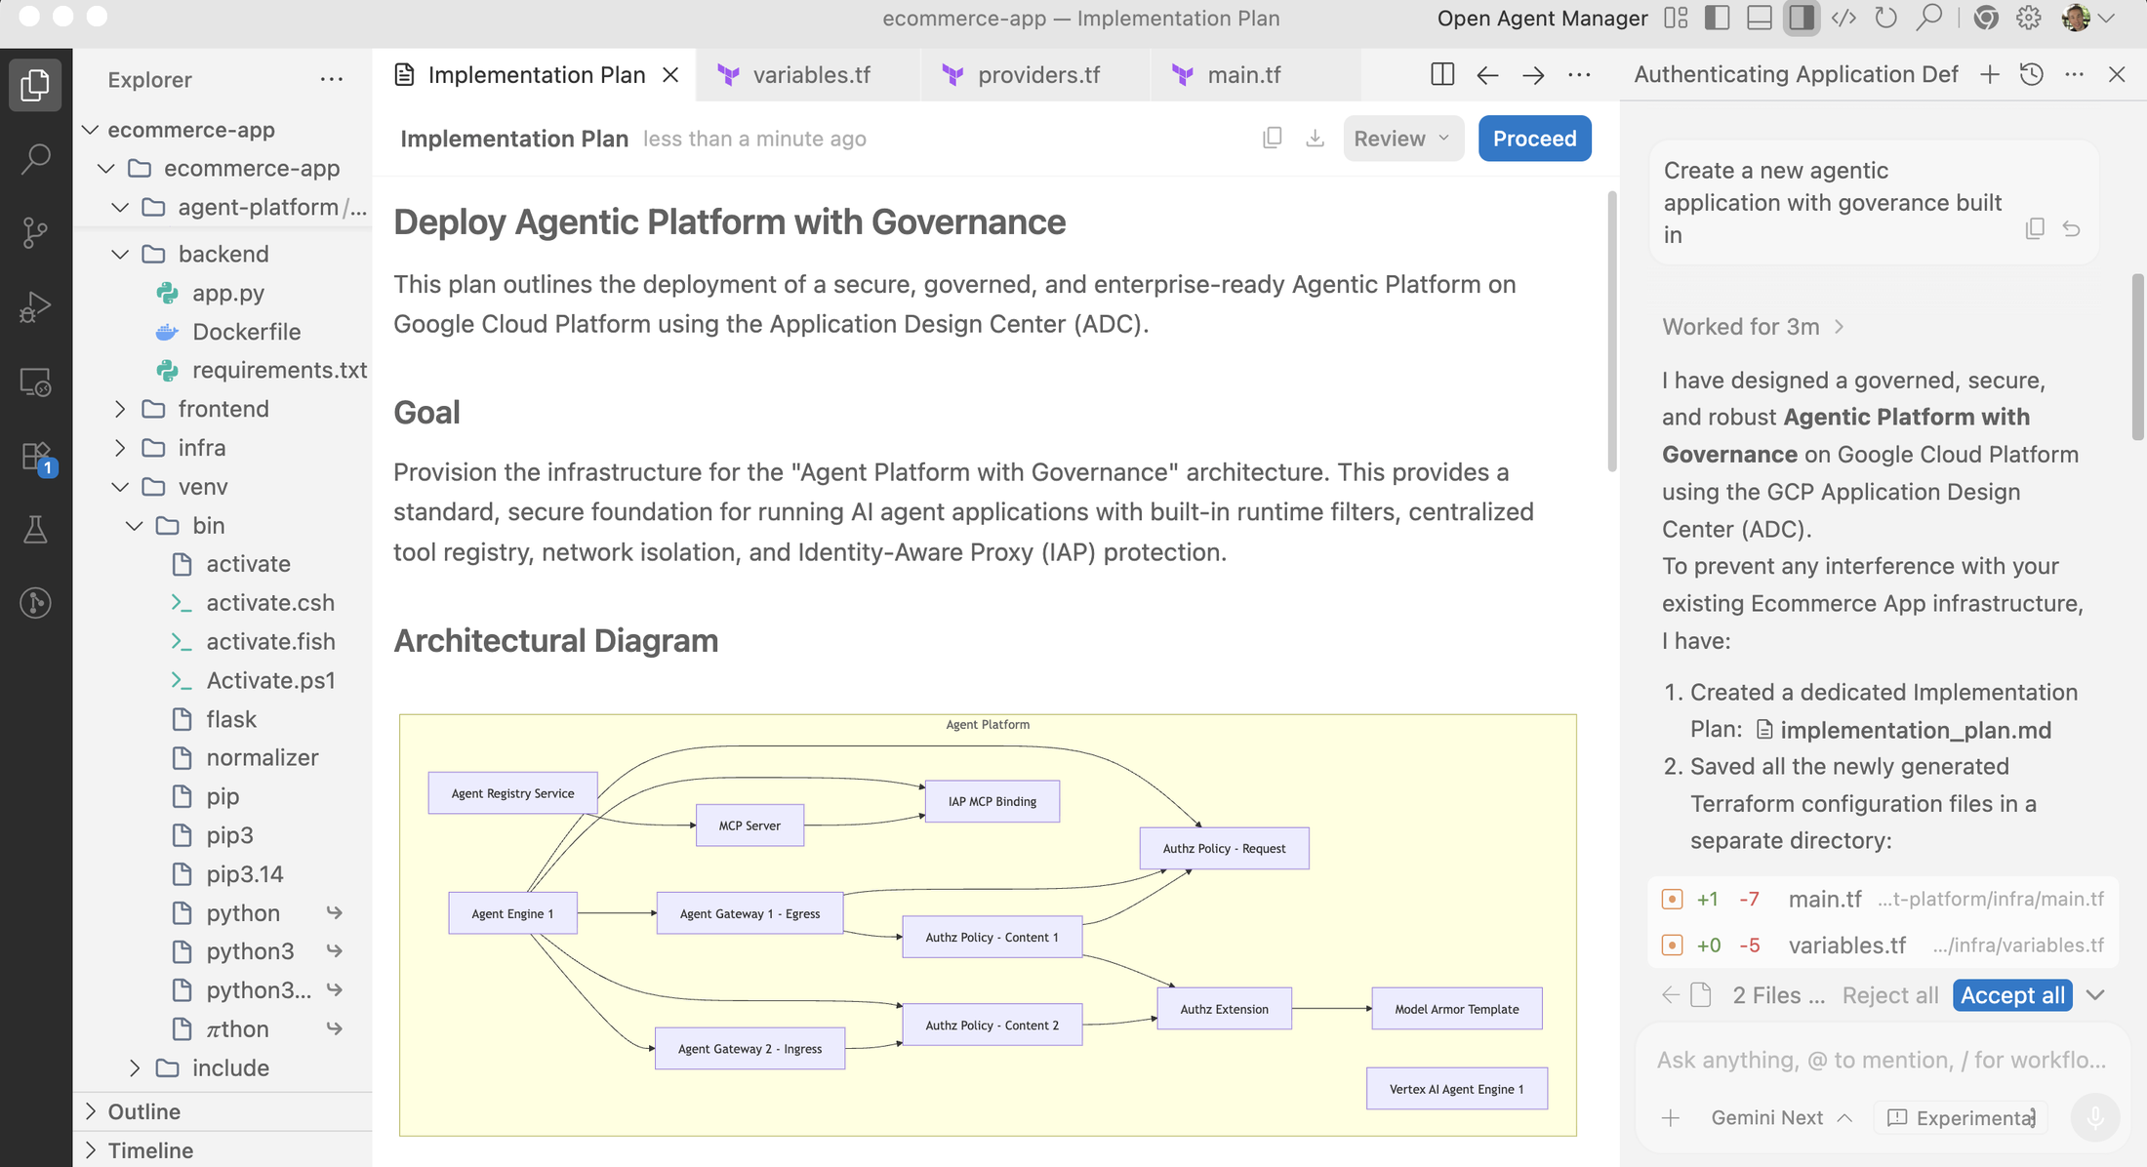Open implementation_plan.md link in chat
The width and height of the screenshot is (2147, 1167).
tap(1903, 730)
